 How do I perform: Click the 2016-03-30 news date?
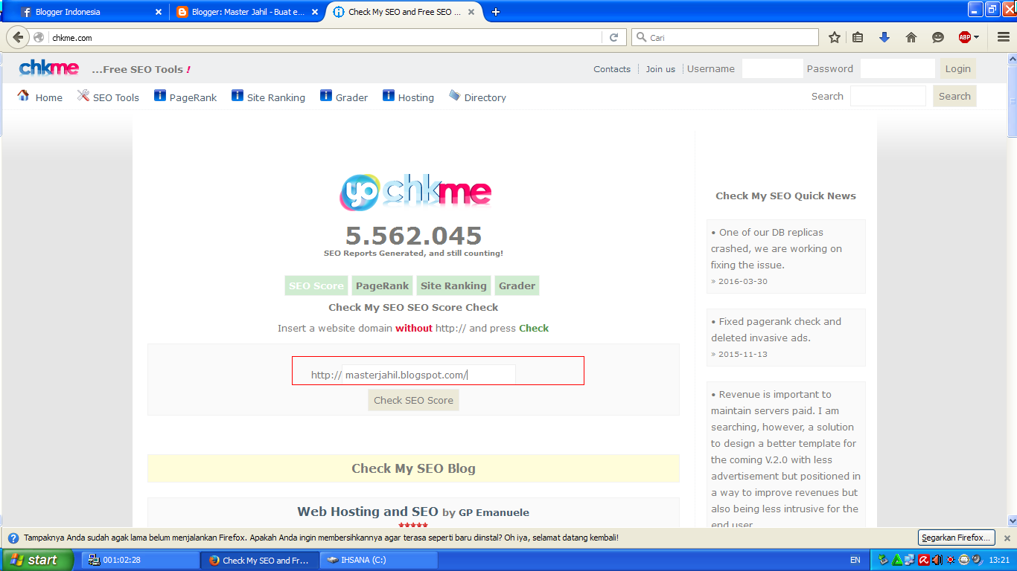click(742, 282)
